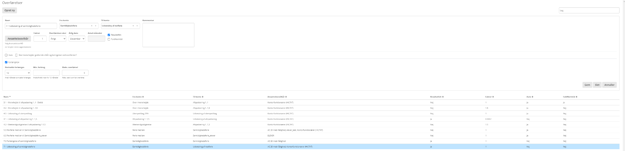Open the Overførelsen sker dropdown

click(58, 39)
